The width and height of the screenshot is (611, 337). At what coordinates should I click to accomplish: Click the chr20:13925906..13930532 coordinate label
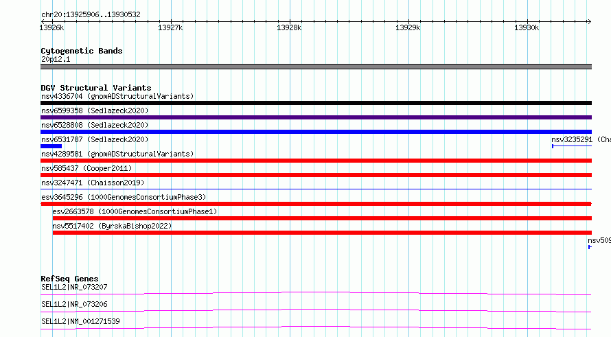click(91, 15)
